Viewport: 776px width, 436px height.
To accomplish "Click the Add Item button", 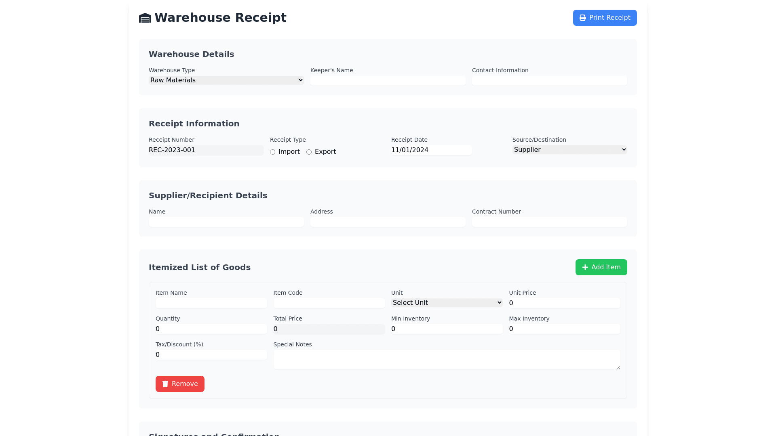I will tap(601, 267).
